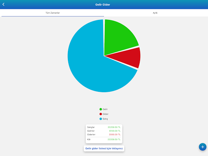Go back using the header arrow
Image resolution: width=208 pixels, height=156 pixels.
(x=4, y=4)
